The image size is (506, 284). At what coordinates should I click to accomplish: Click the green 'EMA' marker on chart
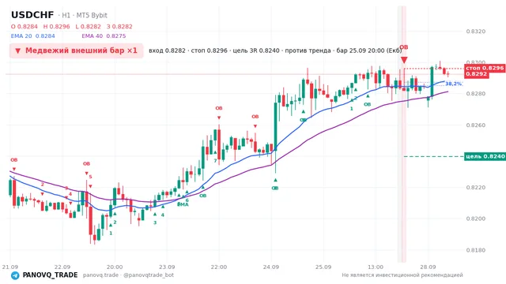point(183,204)
